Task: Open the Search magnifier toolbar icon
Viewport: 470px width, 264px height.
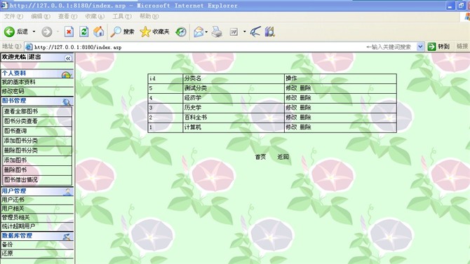Action: pos(116,32)
